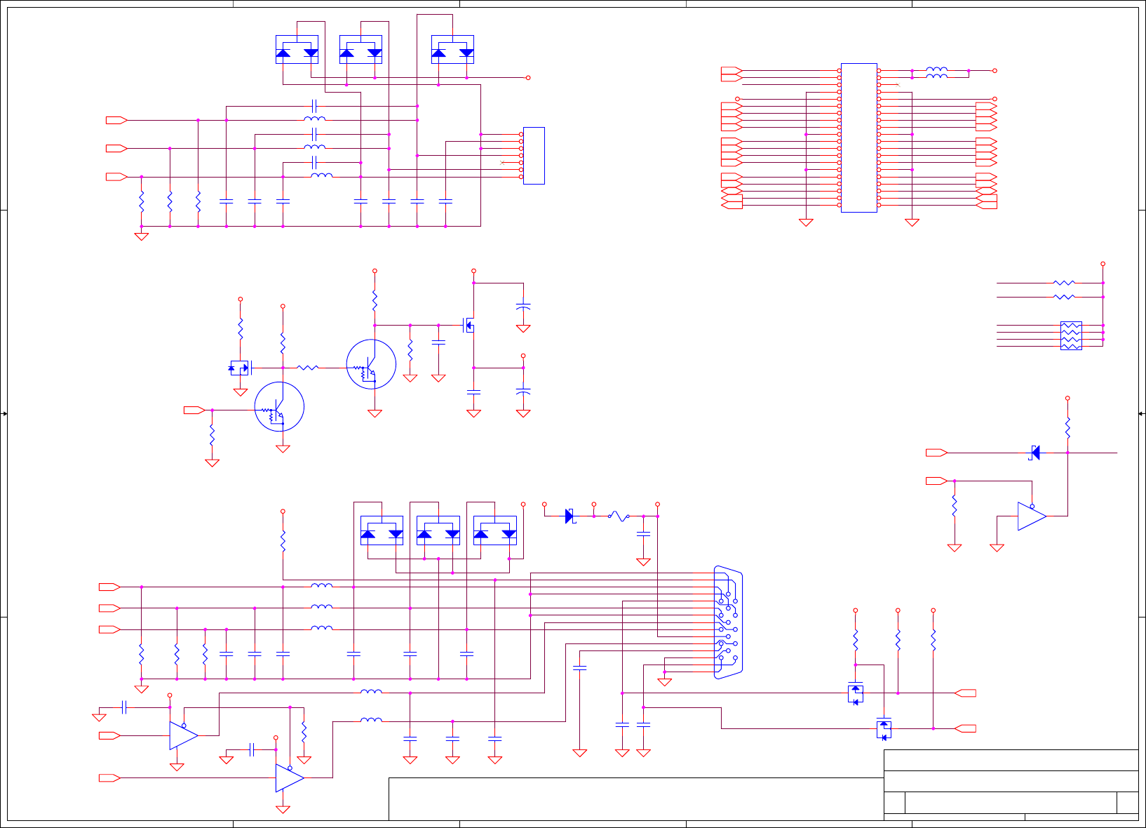Select the upper circled digital transistor
This screenshot has height=828, width=1146.
pos(371,364)
